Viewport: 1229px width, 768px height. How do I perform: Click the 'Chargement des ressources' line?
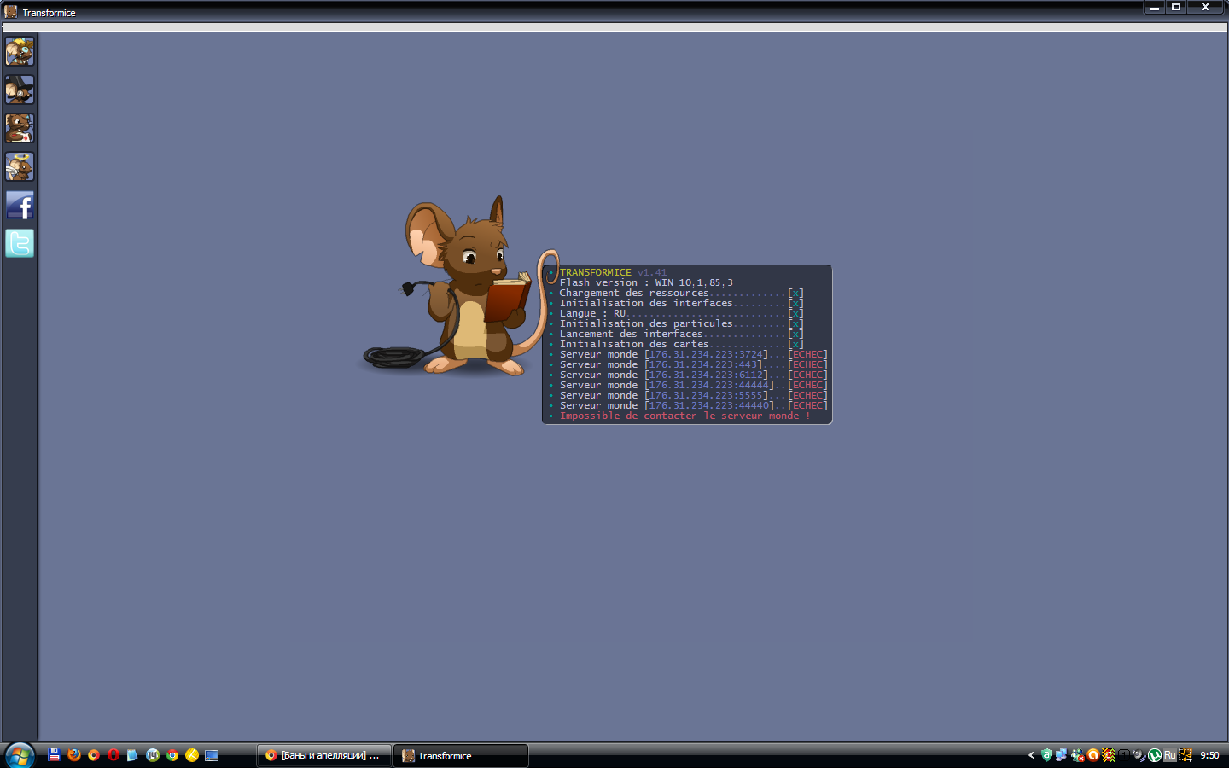681,293
